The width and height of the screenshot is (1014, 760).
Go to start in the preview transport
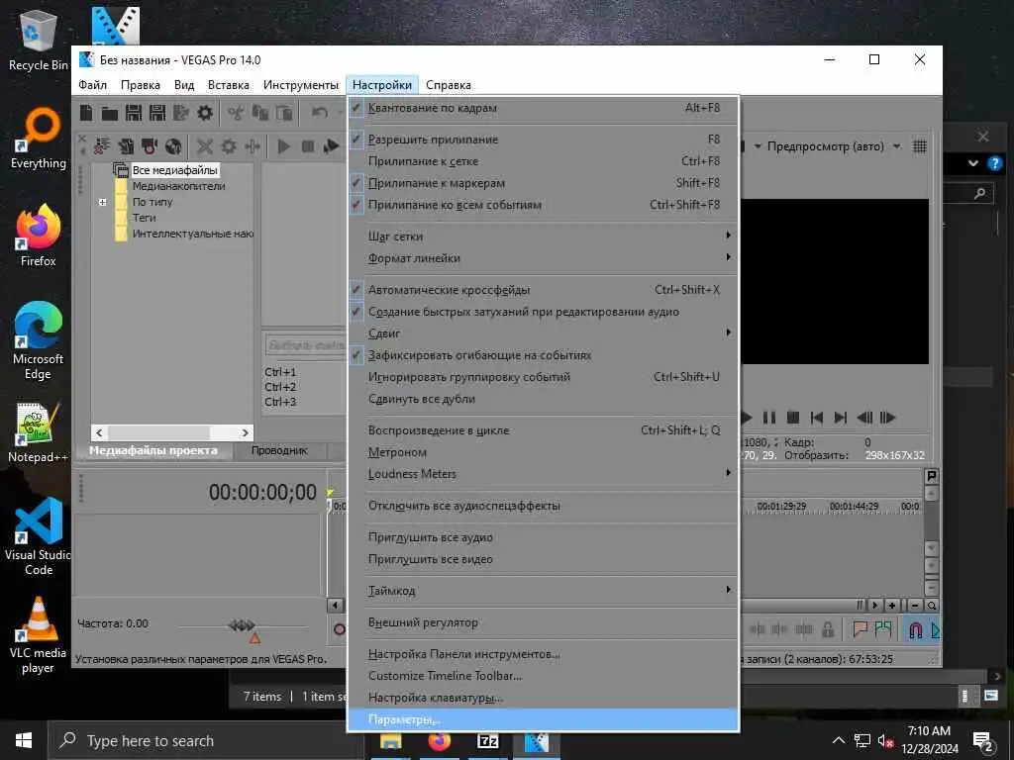[817, 418]
